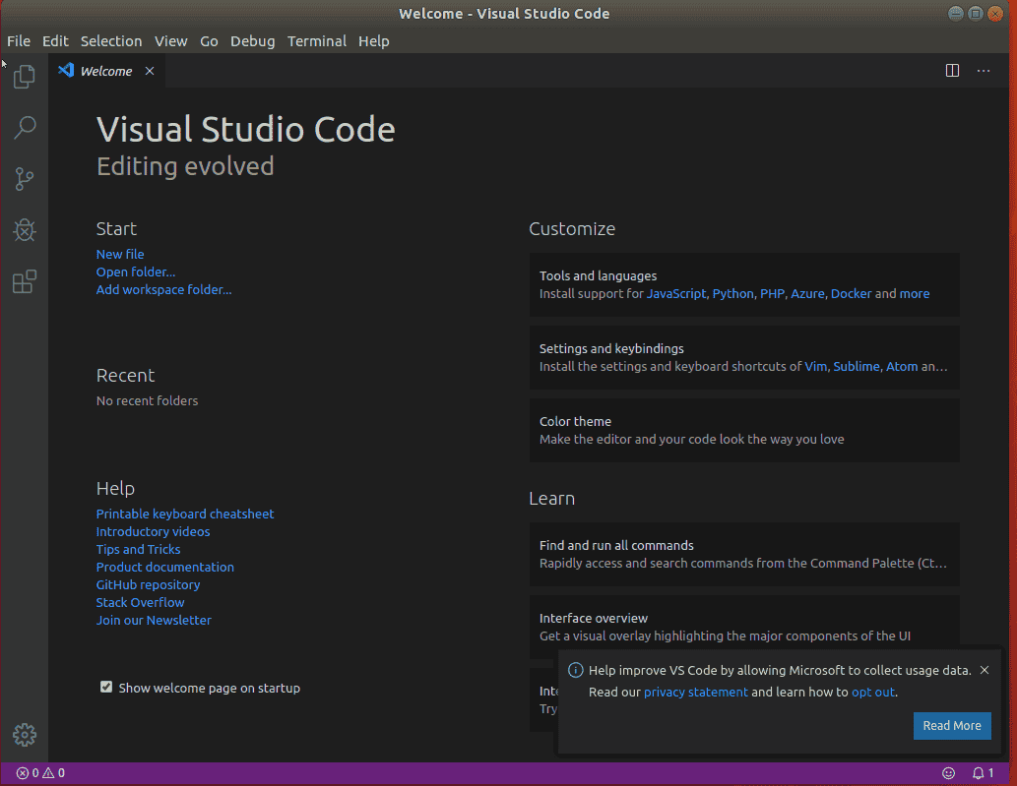Click the Read More button

coord(951,726)
